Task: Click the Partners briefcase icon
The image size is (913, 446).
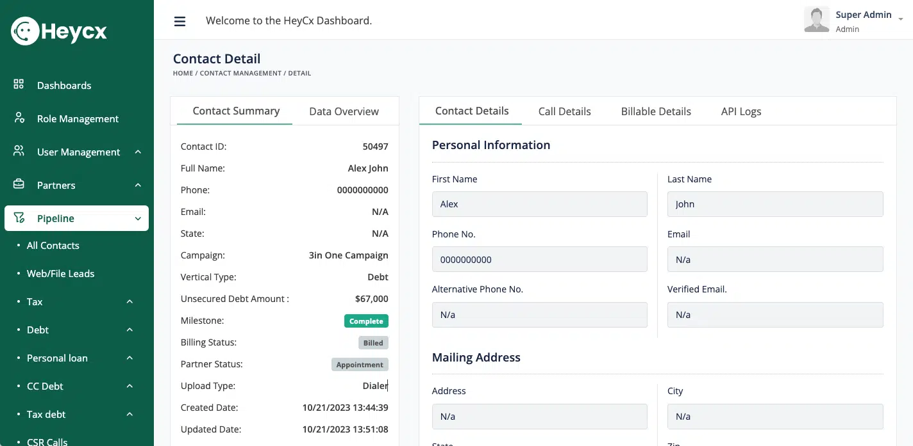Action: tap(19, 184)
